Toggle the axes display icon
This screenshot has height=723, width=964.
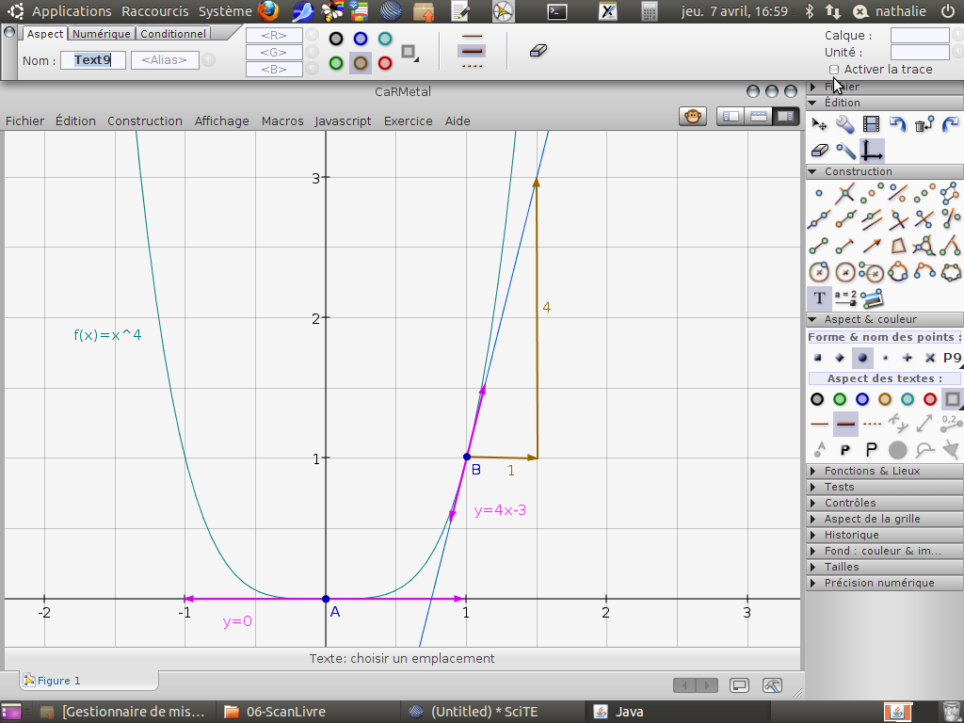[872, 151]
